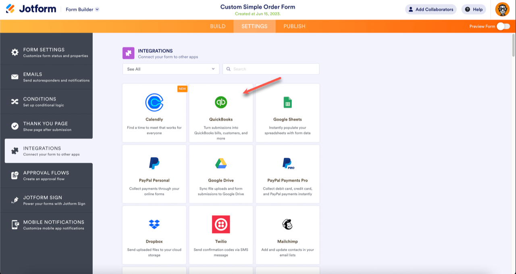Viewport: 516px width, 274px height.
Task: Open the PayPal Personal integration title
Action: [154, 180]
